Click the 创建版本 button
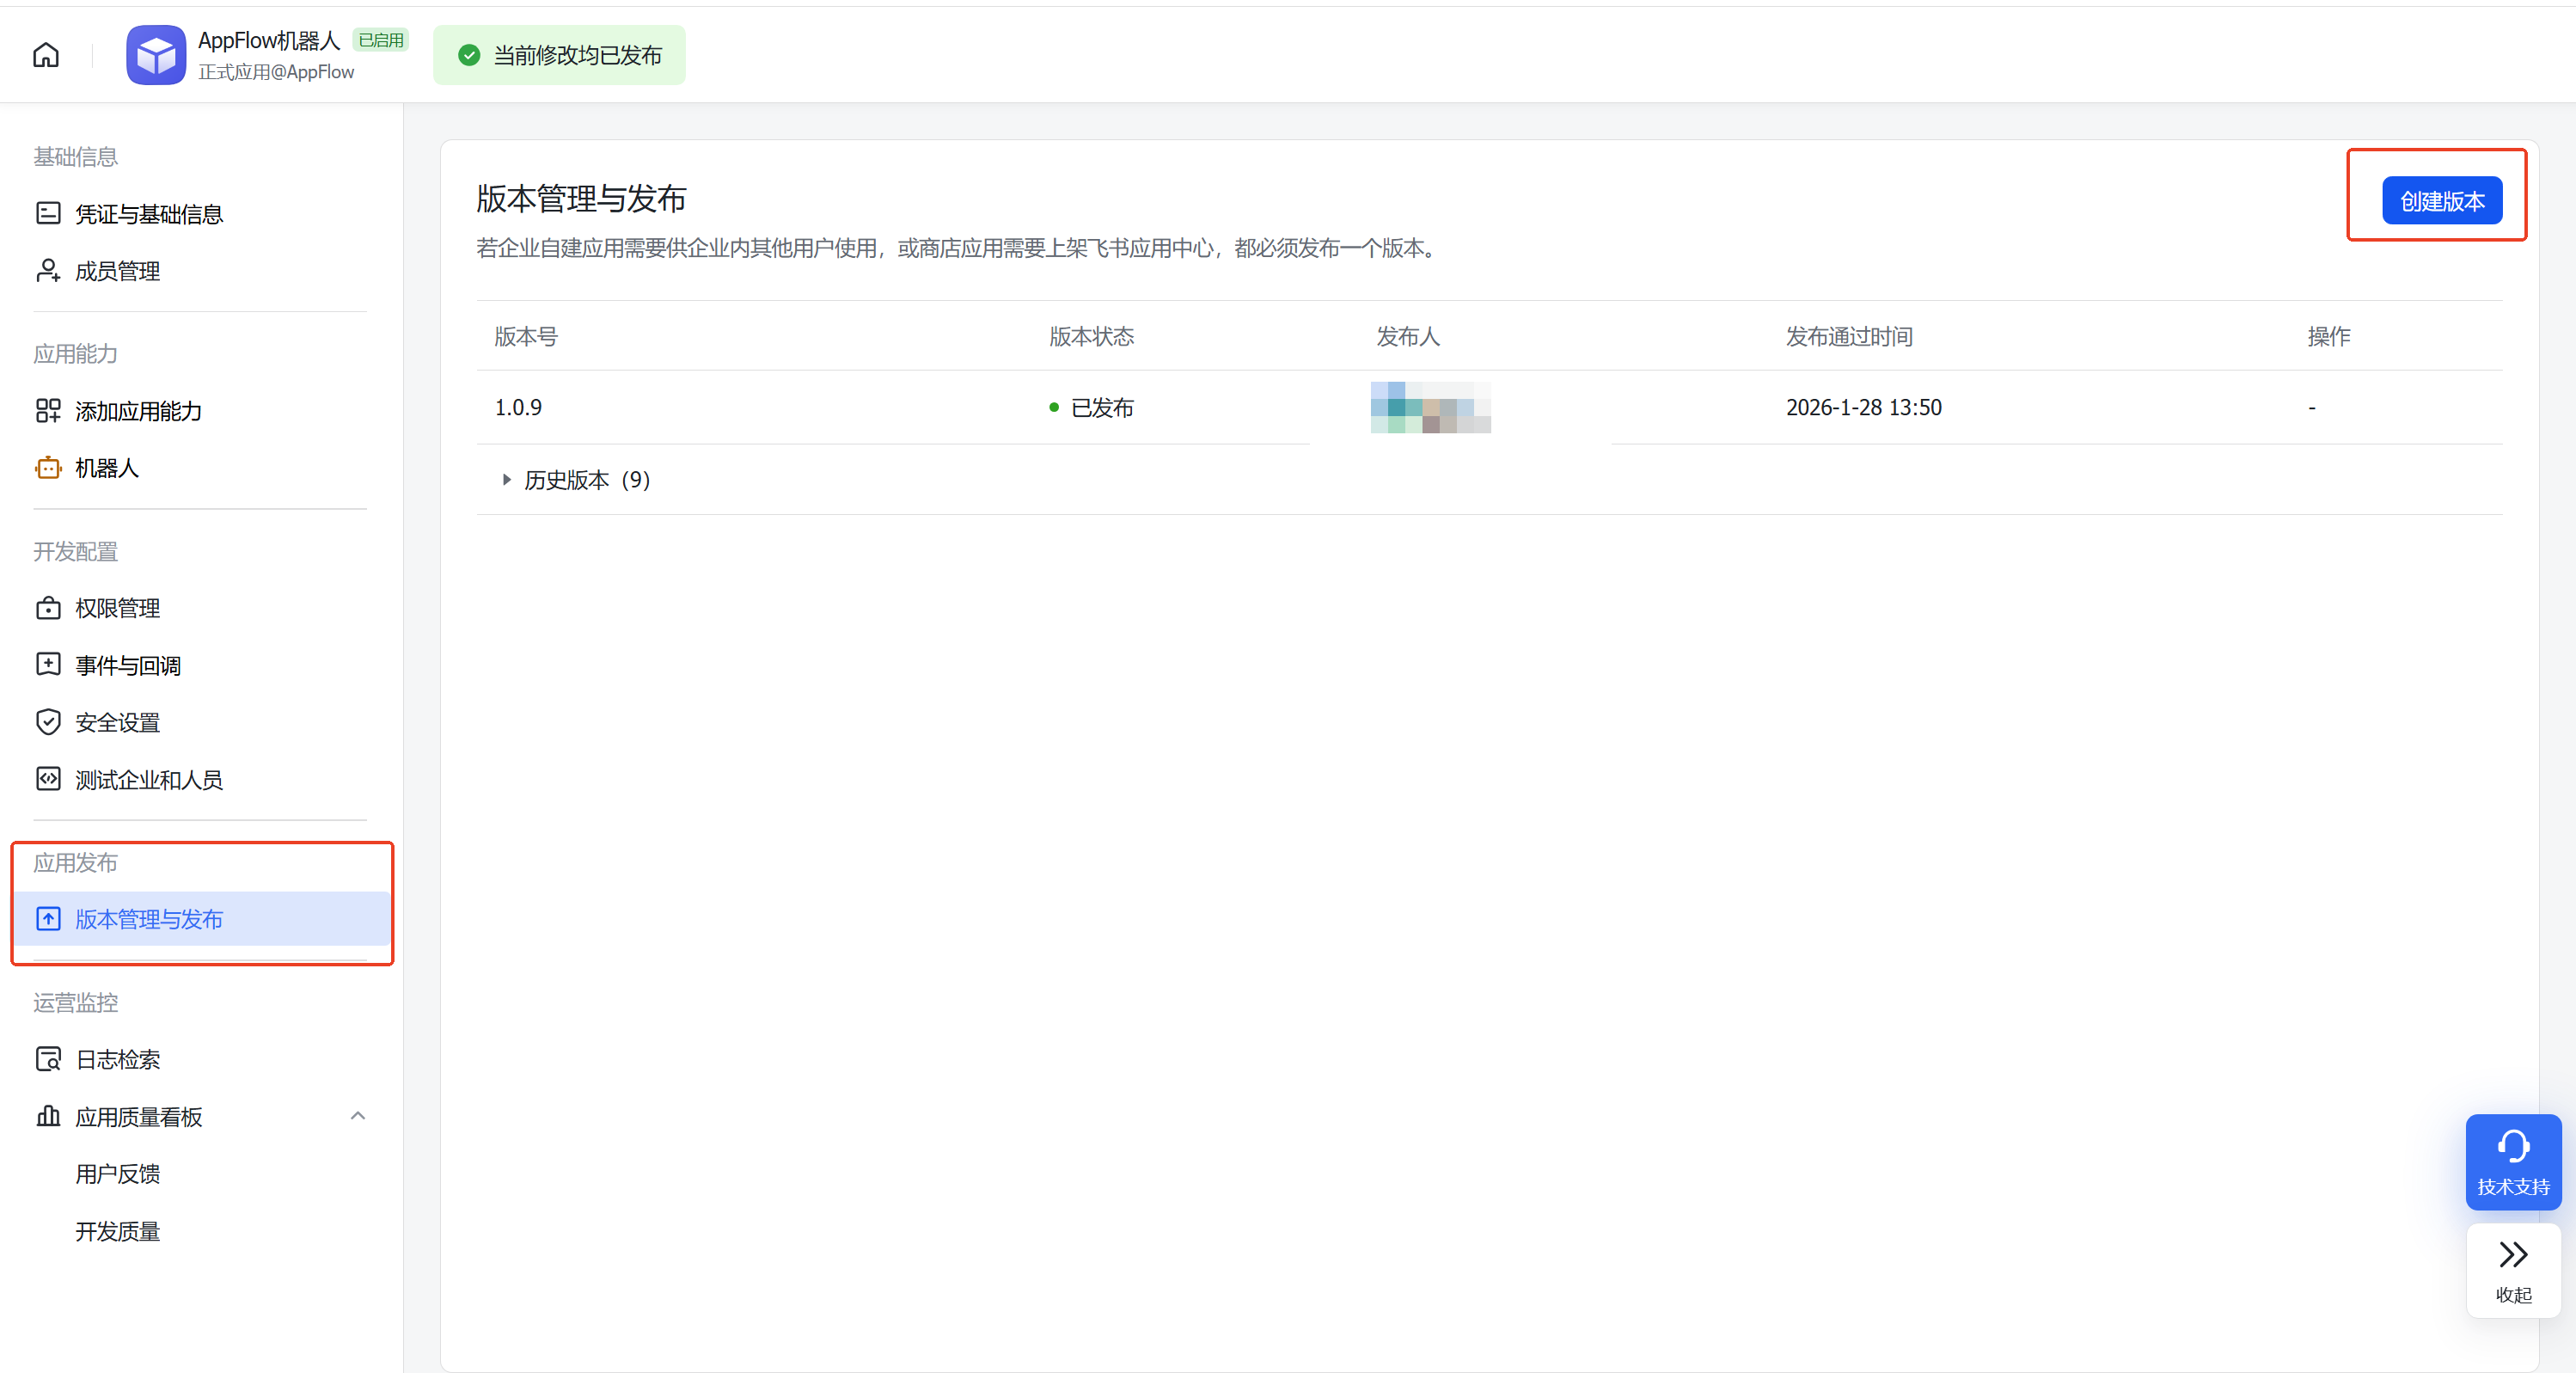Viewport: 2576px width, 1373px height. pos(2441,201)
